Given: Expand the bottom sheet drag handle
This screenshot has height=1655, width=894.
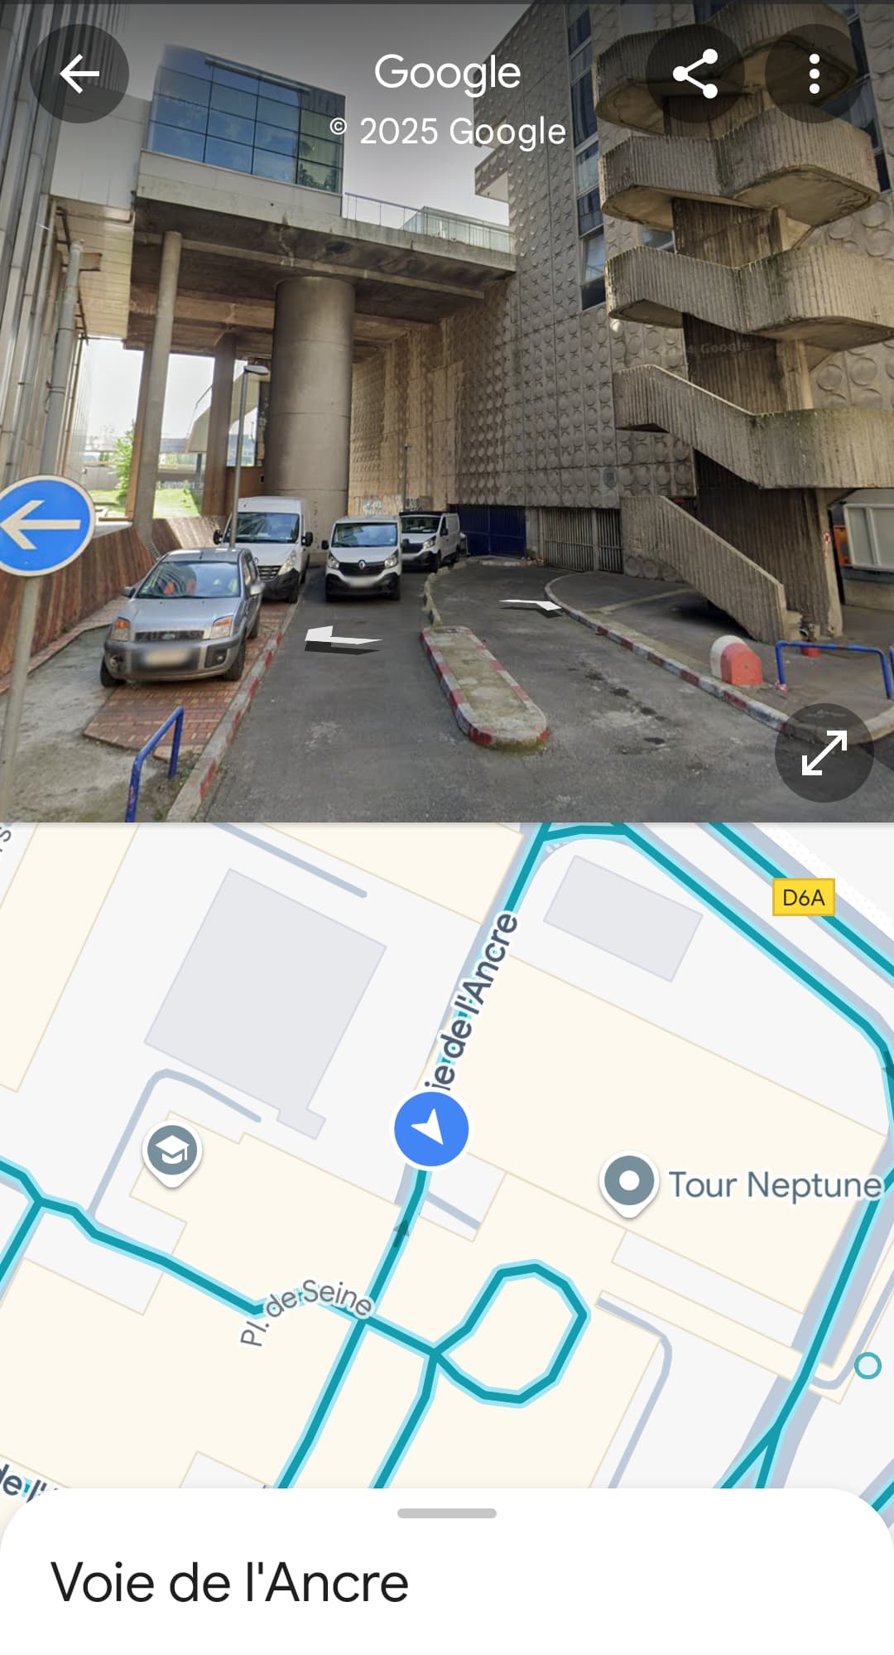Looking at the screenshot, I should pyautogui.click(x=447, y=1513).
